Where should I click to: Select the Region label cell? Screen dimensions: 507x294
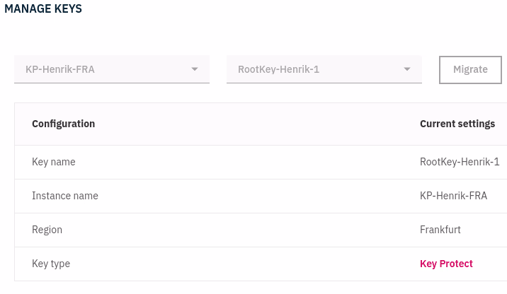47,230
